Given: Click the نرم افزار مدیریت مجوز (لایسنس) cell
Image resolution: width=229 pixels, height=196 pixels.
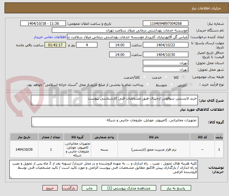Looking at the screenshot, I should (154, 149).
